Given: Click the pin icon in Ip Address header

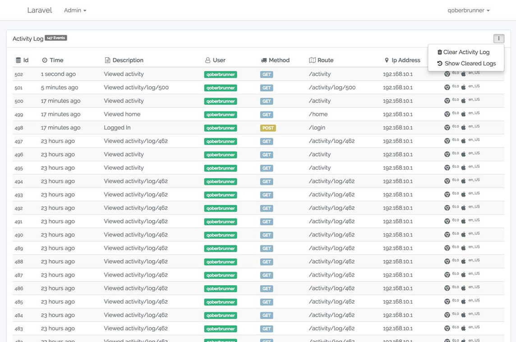Looking at the screenshot, I should click(x=387, y=60).
